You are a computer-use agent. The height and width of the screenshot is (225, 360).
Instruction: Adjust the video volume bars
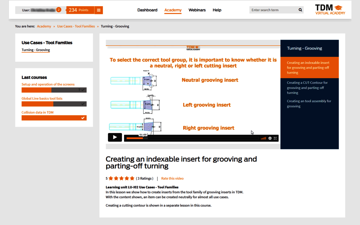pos(263,138)
